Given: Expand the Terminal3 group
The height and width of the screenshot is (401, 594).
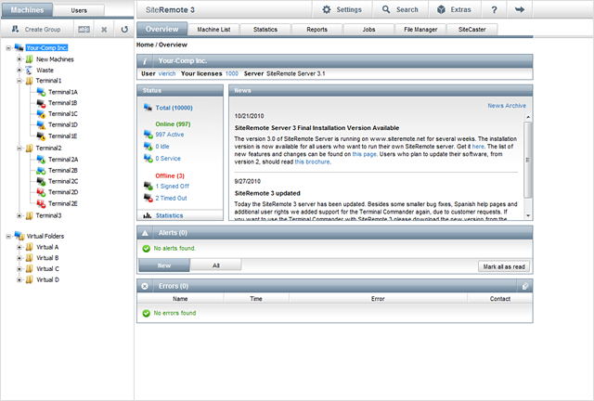Looking at the screenshot, I should (19, 215).
